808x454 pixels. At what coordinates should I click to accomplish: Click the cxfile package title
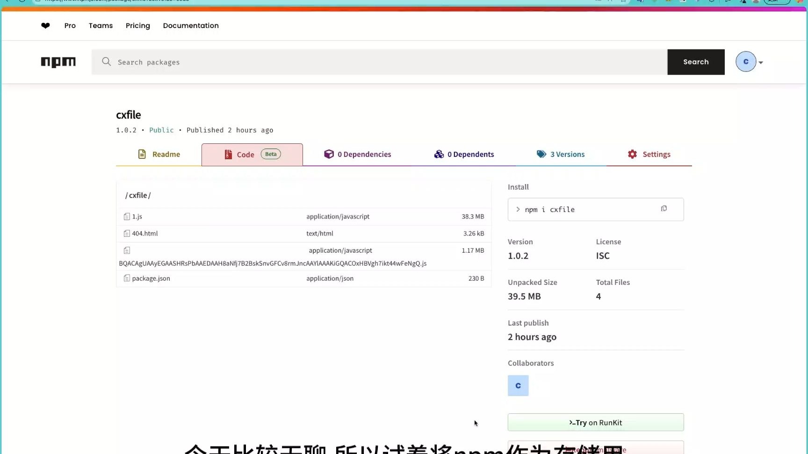click(x=129, y=115)
